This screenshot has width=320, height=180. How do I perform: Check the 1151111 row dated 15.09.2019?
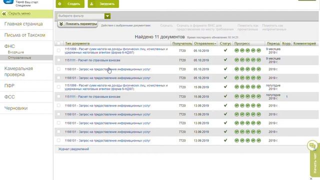[58, 96]
